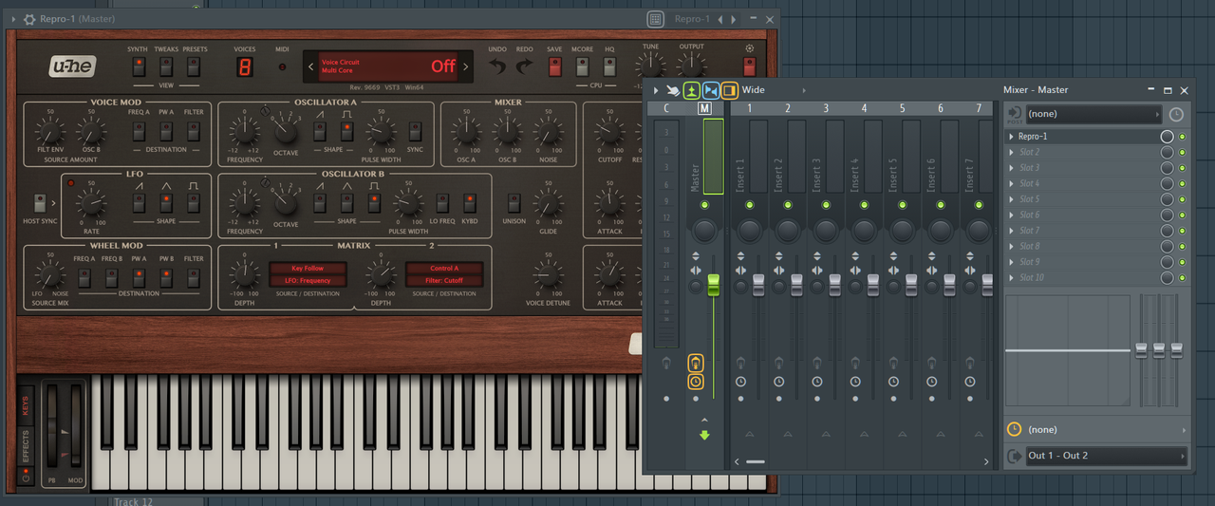This screenshot has width=1215, height=506.
Task: Select the Current track header C
Action: [666, 108]
